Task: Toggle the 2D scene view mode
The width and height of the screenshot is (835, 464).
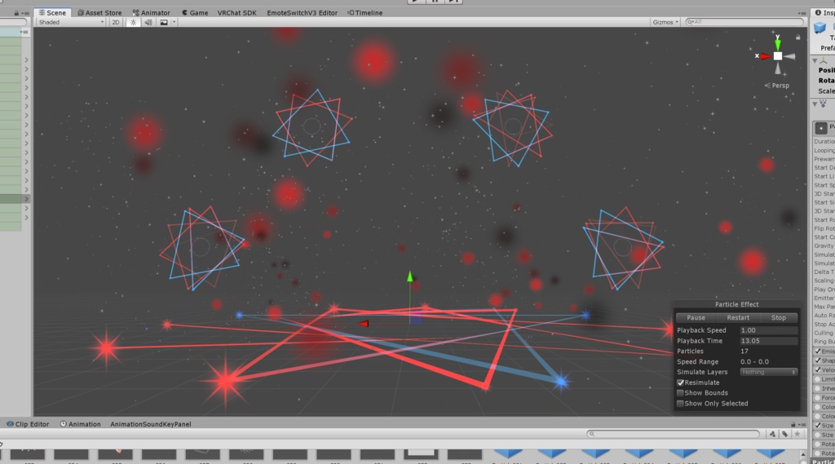Action: 115,22
